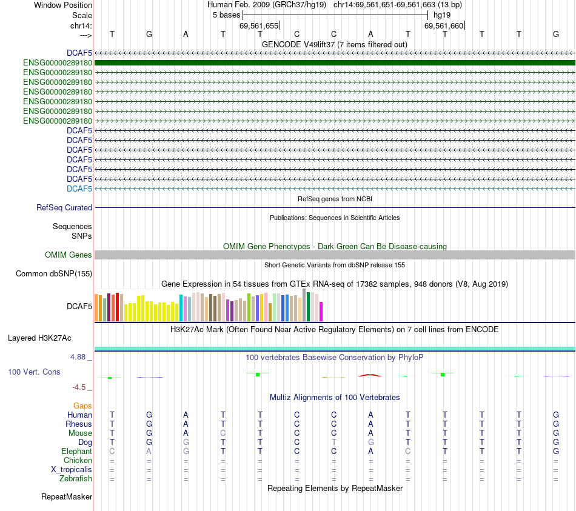The width and height of the screenshot is (576, 511).
Task: Click the Sequences track label
Action: [x=72, y=226]
